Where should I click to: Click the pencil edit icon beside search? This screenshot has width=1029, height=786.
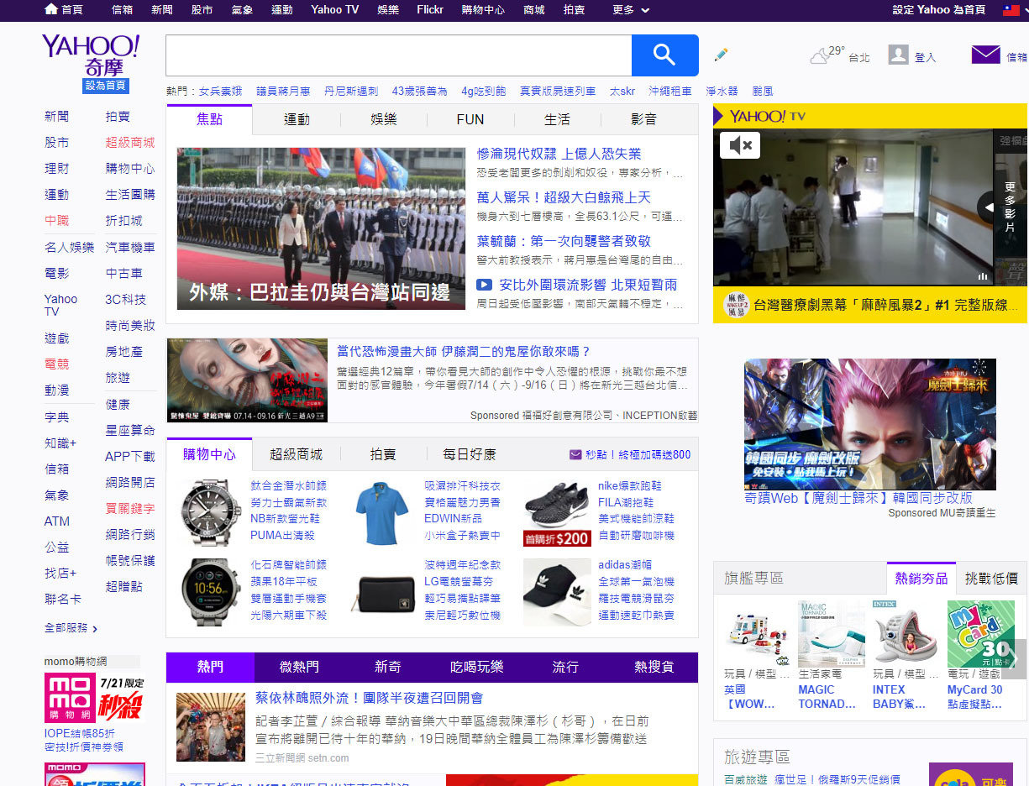(x=721, y=55)
